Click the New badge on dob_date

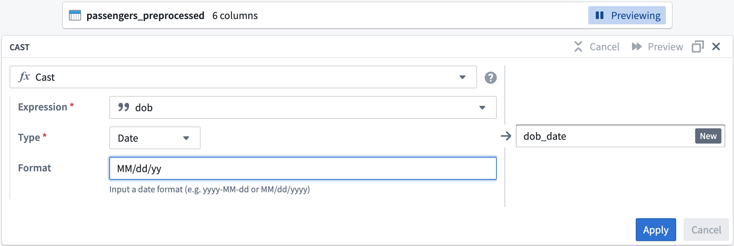[x=708, y=136]
